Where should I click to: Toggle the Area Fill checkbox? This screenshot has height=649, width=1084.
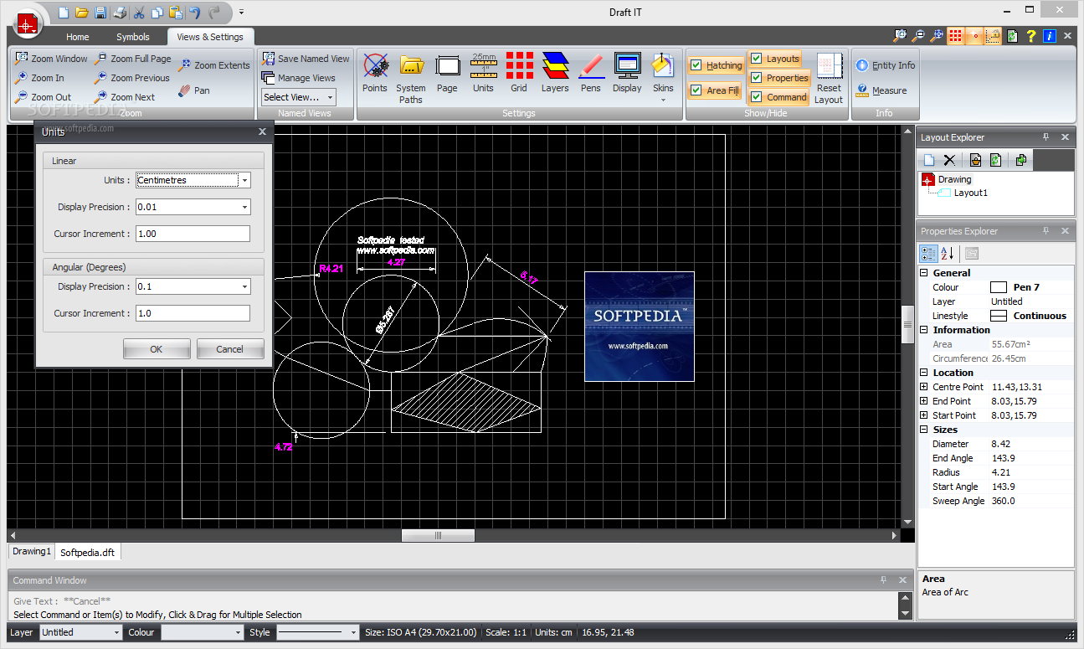[715, 90]
